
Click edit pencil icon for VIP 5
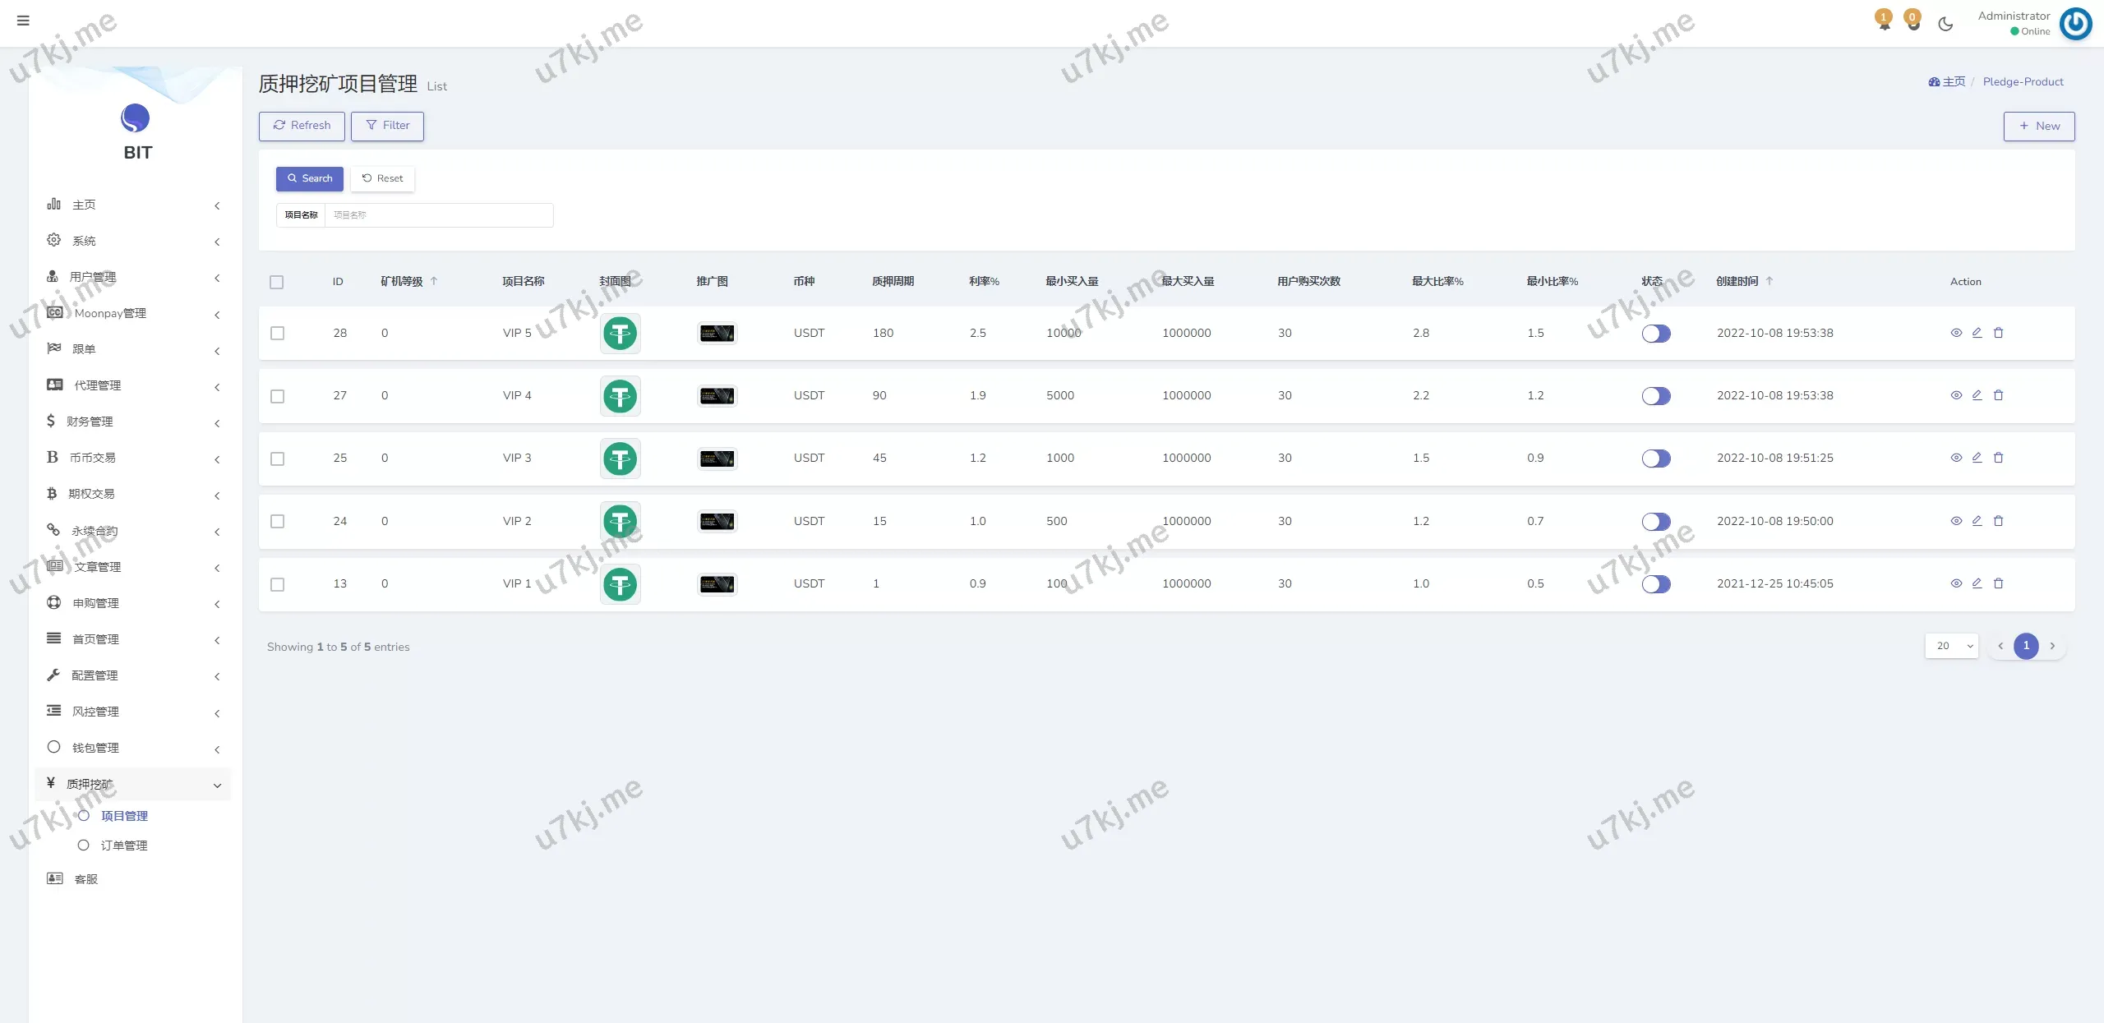pyautogui.click(x=1977, y=333)
